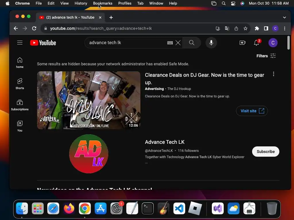Open the Help menu

[173, 3]
